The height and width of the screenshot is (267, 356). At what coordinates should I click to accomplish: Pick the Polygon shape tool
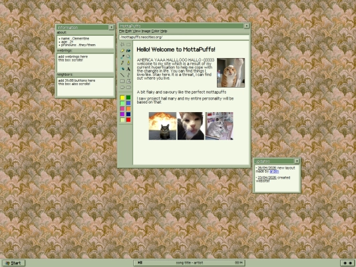[129, 81]
